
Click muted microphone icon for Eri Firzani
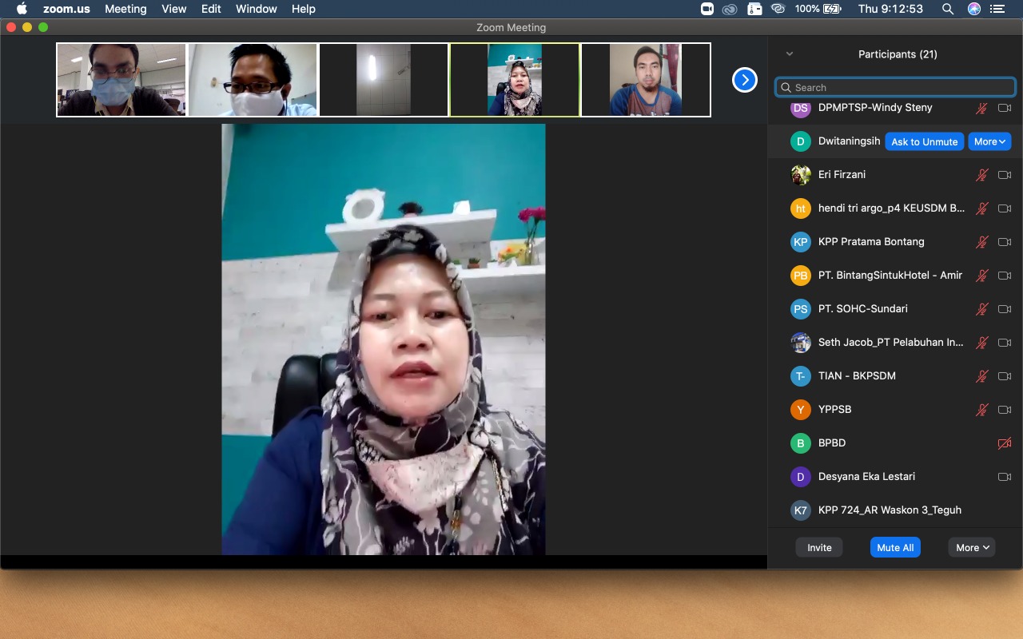point(982,175)
